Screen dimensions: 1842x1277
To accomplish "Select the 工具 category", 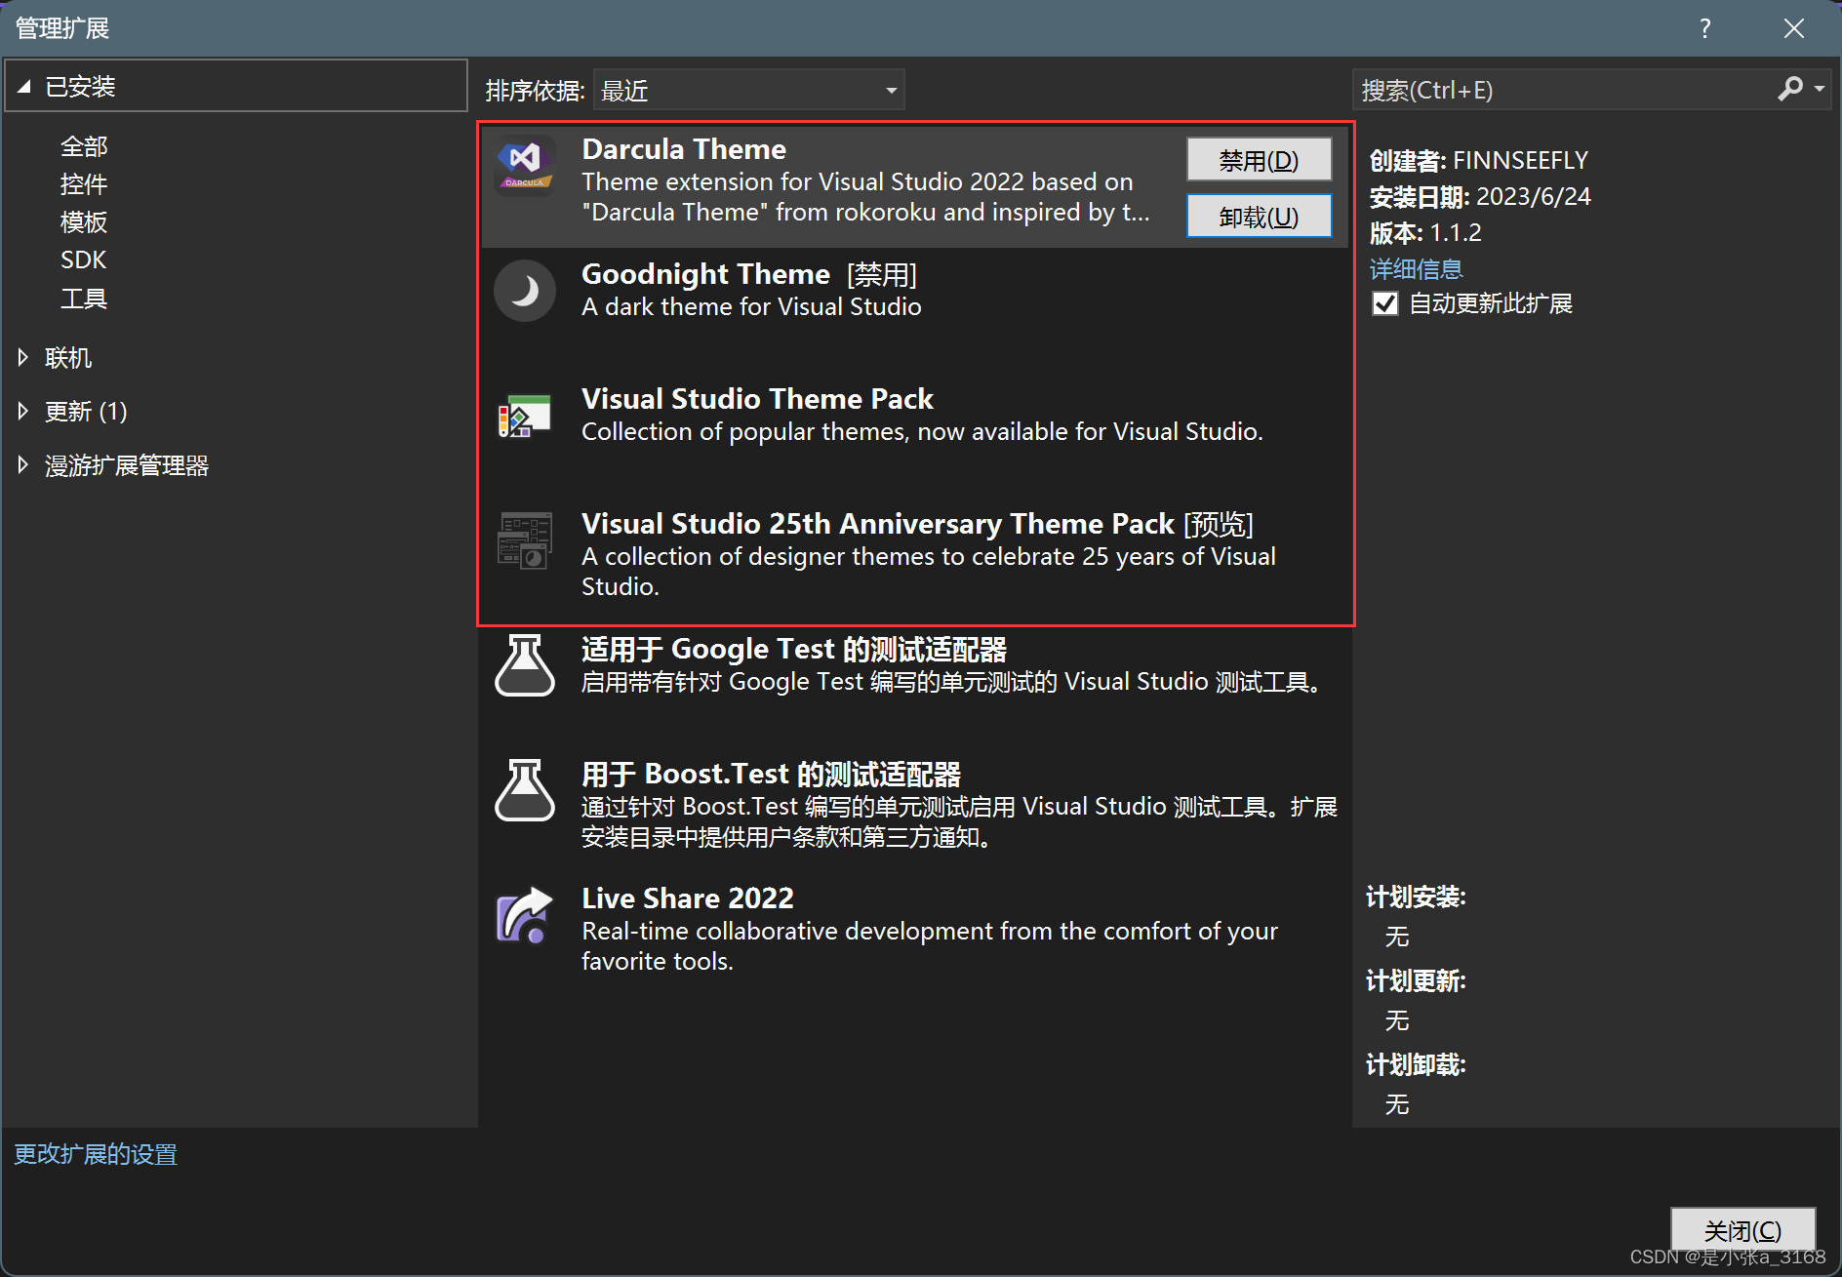I will click(x=84, y=299).
